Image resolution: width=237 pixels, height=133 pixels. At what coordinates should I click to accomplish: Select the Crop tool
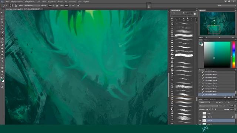[x=2, y=25]
